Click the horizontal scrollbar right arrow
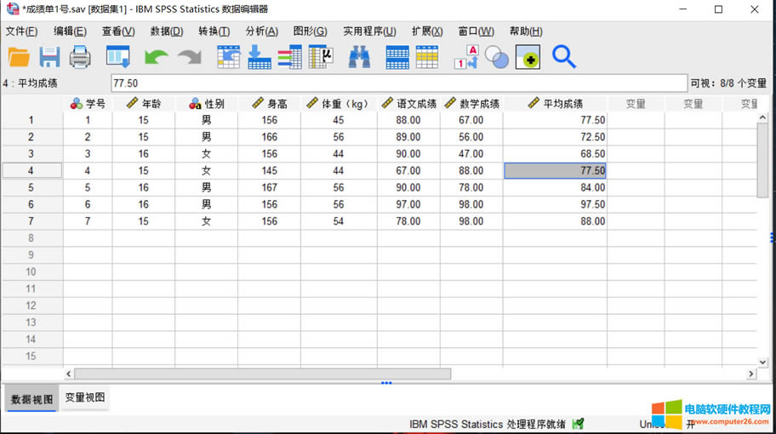776x434 pixels. pyautogui.click(x=750, y=374)
